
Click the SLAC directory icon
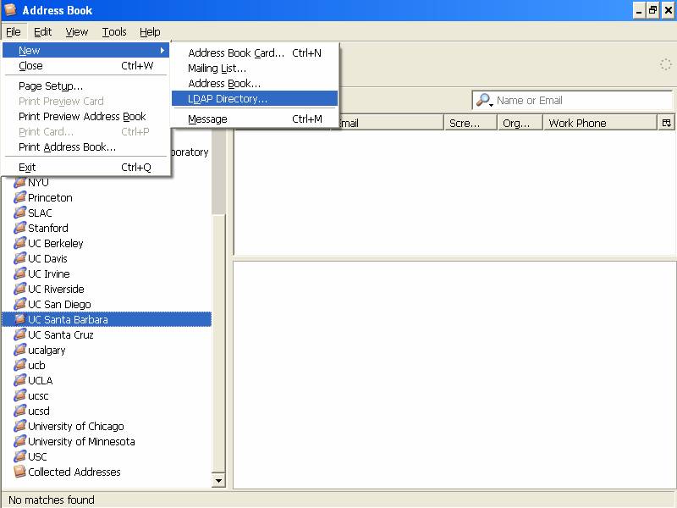tap(19, 213)
